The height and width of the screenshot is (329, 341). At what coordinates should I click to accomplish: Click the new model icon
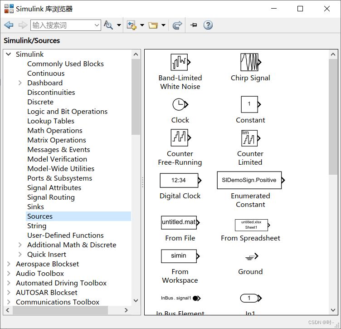(x=132, y=25)
